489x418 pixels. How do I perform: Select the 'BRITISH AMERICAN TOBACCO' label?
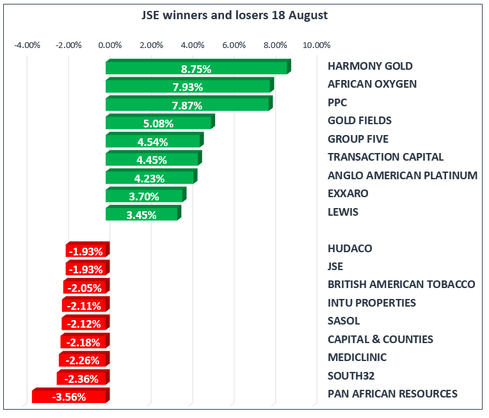(x=401, y=284)
